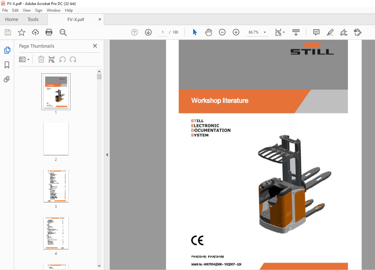The image size is (375, 270).
Task: Open the View menu
Action: point(27,10)
